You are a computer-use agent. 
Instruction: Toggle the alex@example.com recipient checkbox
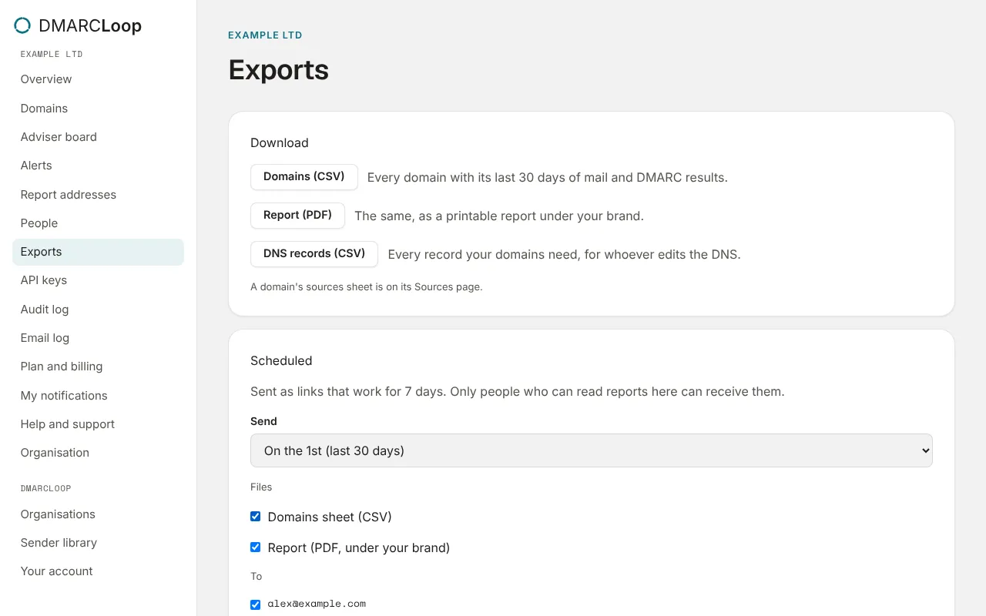tap(256, 604)
